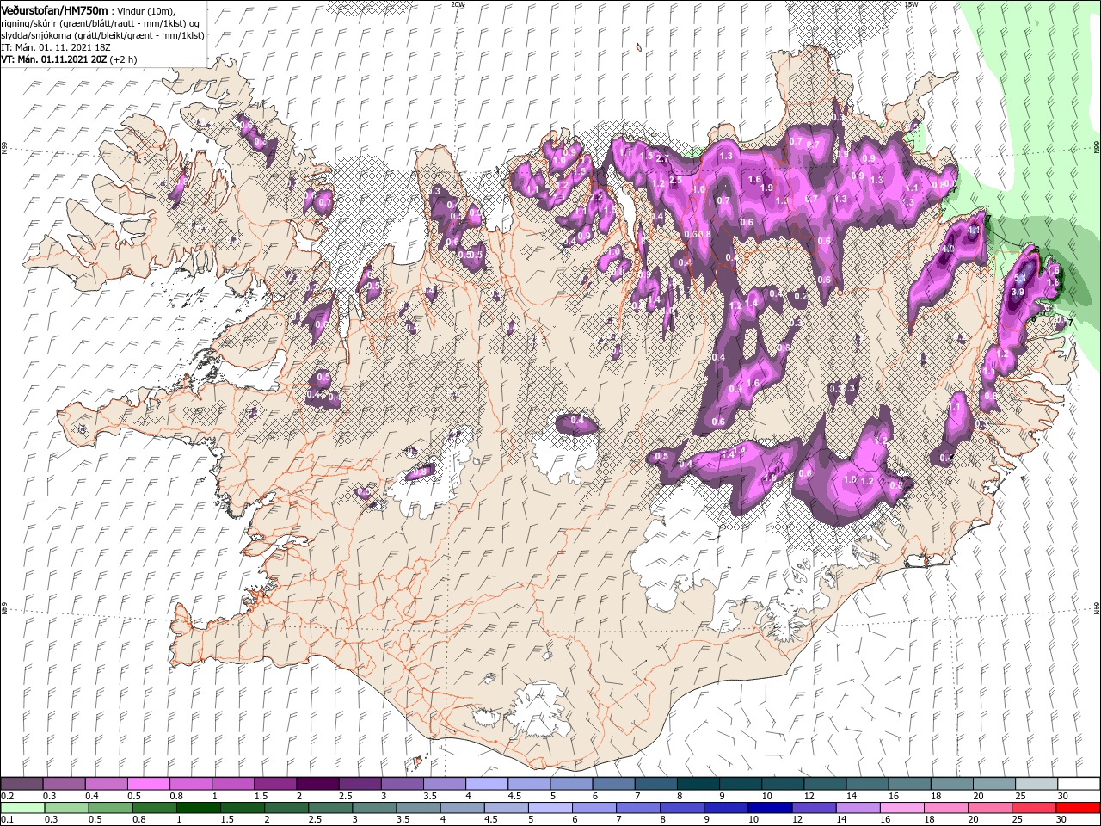Select lilac swatch at 14 in rain legend
The width and height of the screenshot is (1101, 826).
coord(857,808)
